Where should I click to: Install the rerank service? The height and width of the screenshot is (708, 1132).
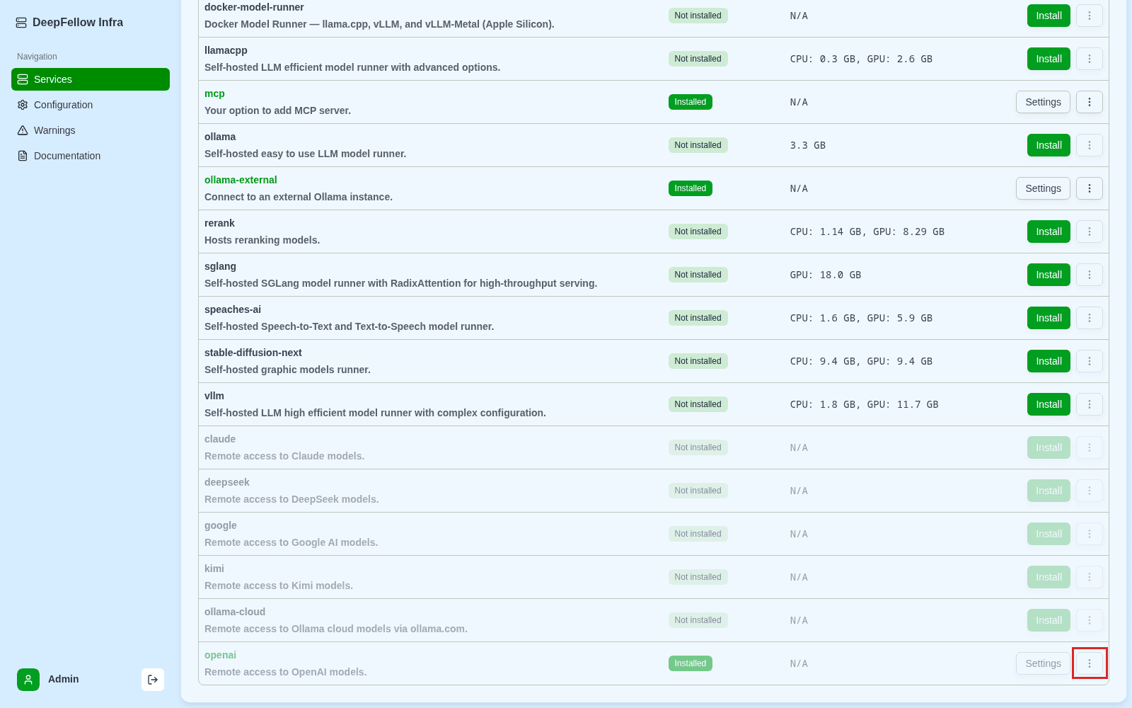1049,232
